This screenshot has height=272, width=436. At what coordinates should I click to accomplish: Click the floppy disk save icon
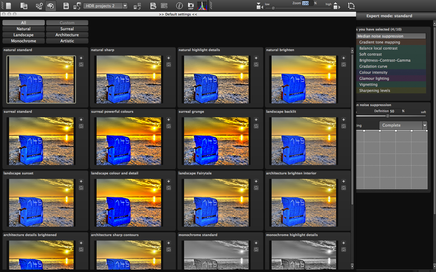pos(66,6)
